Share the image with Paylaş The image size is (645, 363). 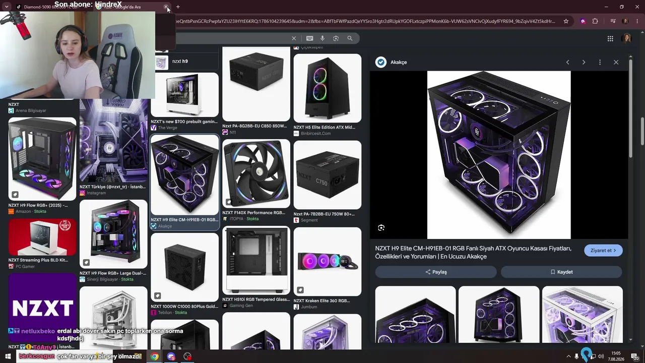tap(436, 272)
